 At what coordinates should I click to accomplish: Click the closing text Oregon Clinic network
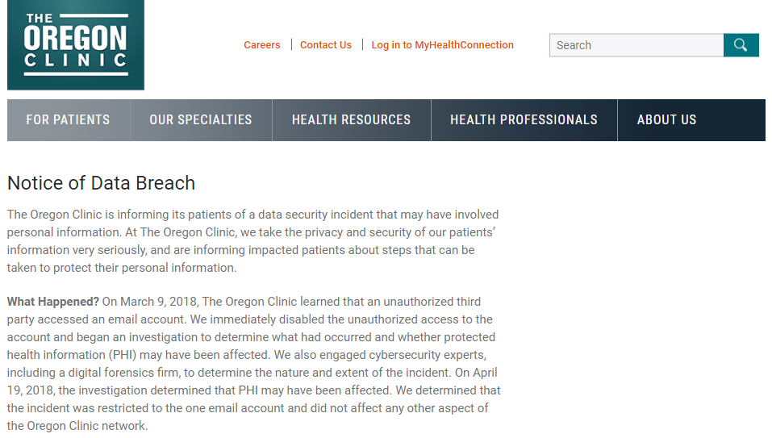click(x=86, y=426)
